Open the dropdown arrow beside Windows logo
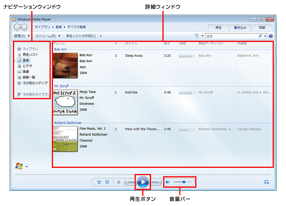This screenshot has width=286, height=206. tap(27, 167)
